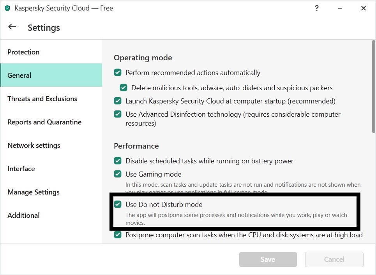Click the Kaspersky shield logo in title bar
Image resolution: width=376 pixels, height=275 pixels.
(x=7, y=8)
